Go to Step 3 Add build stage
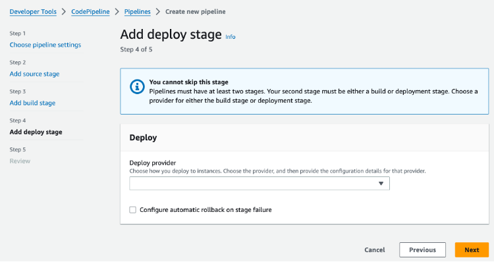This screenshot has width=494, height=262. point(32,103)
